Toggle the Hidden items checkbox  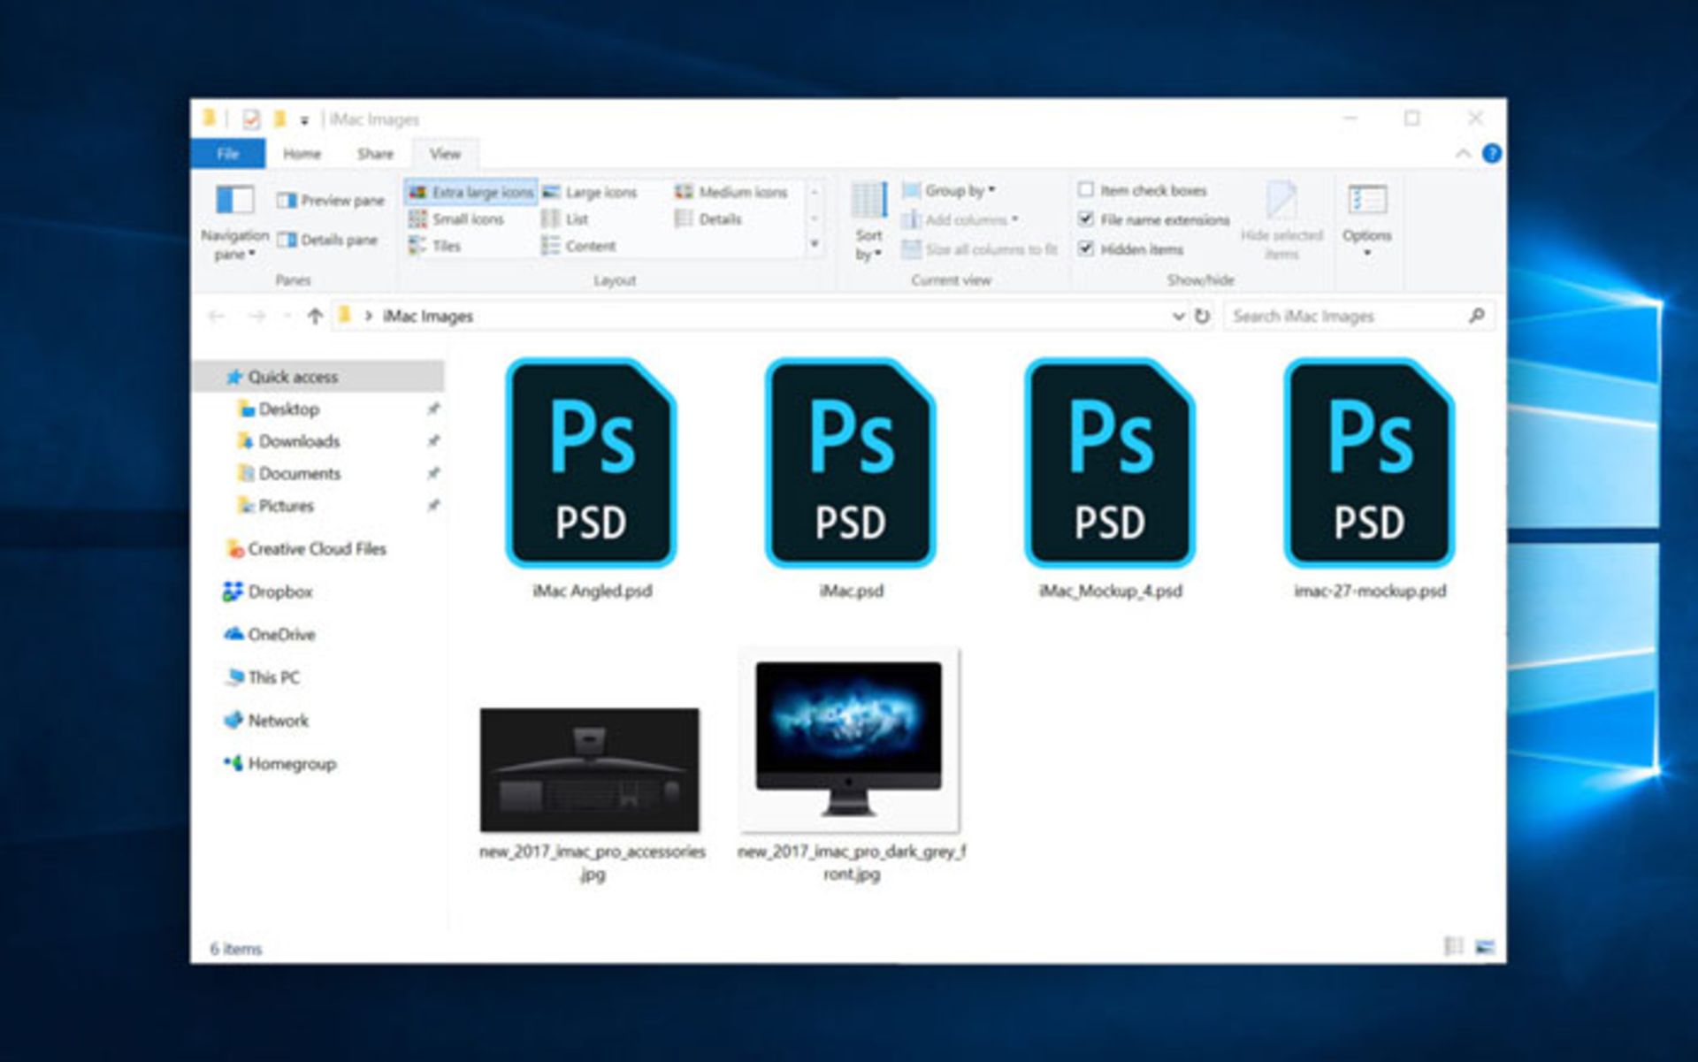[1086, 249]
